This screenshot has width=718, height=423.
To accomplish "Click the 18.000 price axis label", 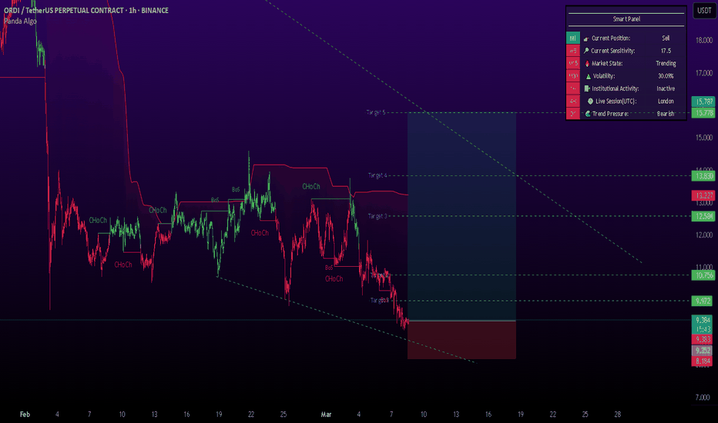I will point(704,40).
